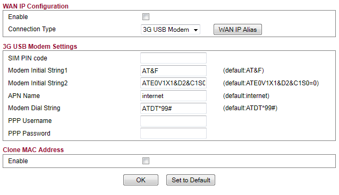Click into the APN Name field
This screenshot has height=195, width=339.
pos(173,96)
